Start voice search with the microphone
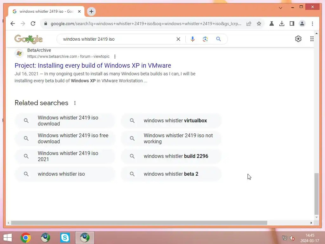Image resolution: width=325 pixels, height=244 pixels. click(x=193, y=39)
